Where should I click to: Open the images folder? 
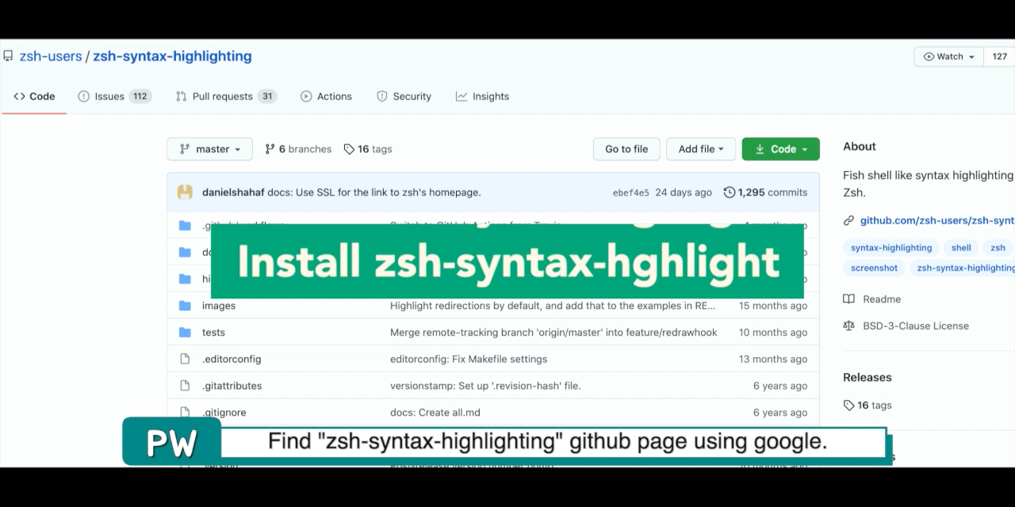click(219, 306)
